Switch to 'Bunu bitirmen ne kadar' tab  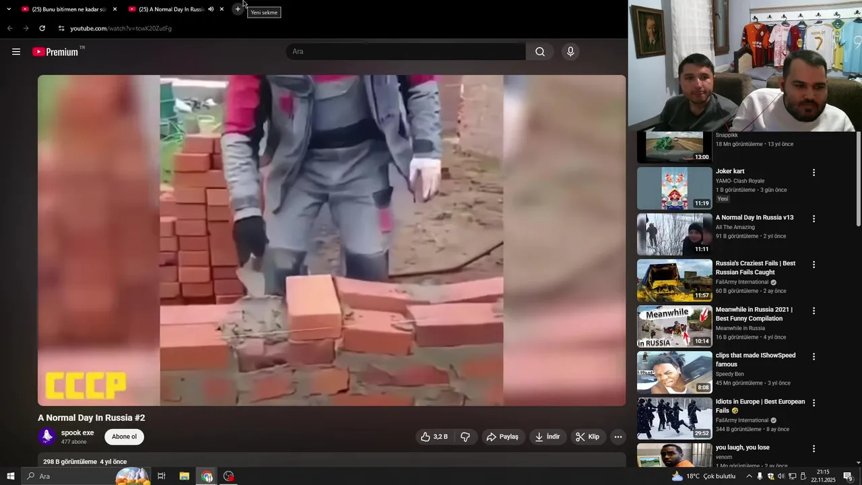click(x=69, y=9)
